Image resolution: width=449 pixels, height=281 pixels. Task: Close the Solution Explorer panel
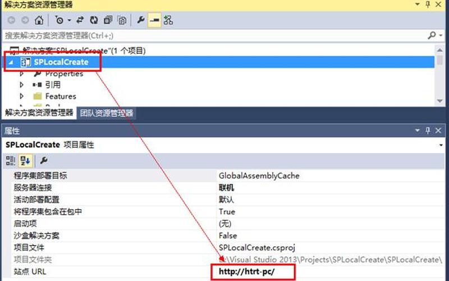pyautogui.click(x=438, y=4)
